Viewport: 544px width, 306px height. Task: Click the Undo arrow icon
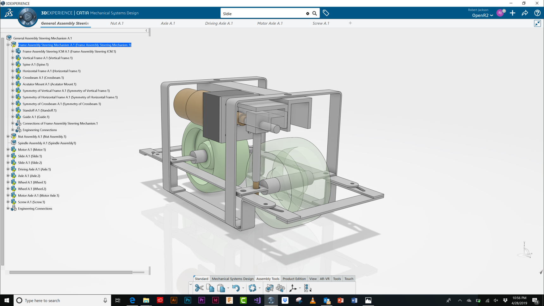[236, 288]
